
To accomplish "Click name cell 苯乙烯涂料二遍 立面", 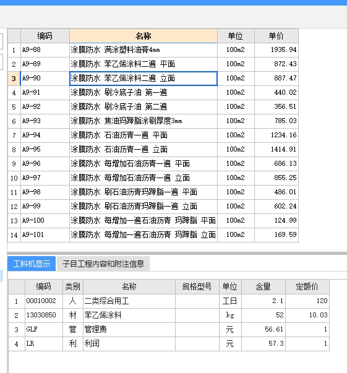I will (x=144, y=79).
